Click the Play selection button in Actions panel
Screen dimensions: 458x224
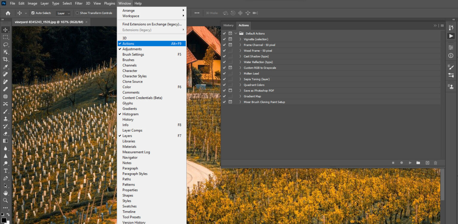click(410, 163)
